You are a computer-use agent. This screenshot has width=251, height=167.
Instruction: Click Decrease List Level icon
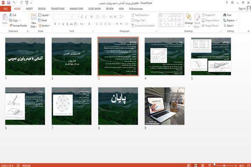click(111, 17)
